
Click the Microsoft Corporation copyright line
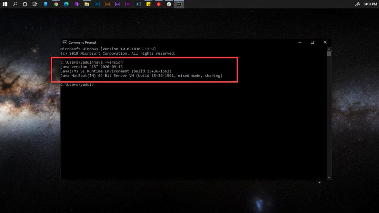(118, 53)
